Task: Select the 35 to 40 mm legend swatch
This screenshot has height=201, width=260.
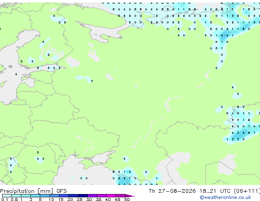Action: [x=102, y=196]
